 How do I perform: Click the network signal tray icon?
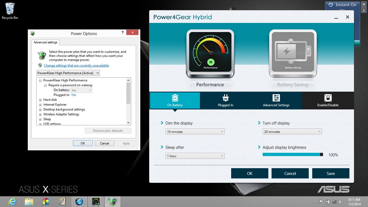[334, 202]
